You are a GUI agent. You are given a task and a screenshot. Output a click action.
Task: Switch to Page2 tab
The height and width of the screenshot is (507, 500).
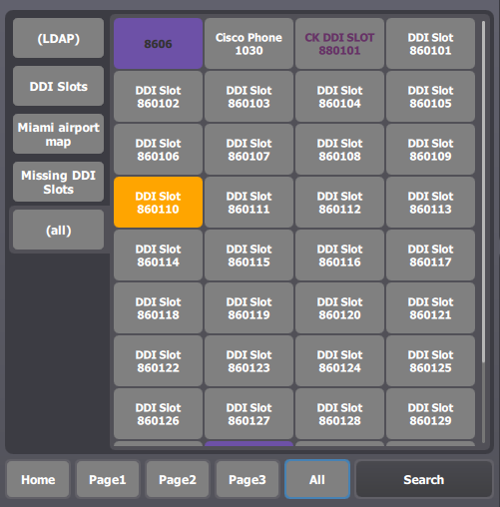coord(178,479)
